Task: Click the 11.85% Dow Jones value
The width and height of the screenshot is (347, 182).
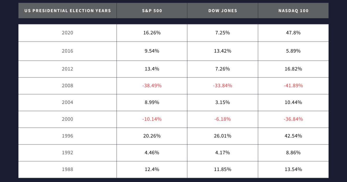Action: click(223, 170)
